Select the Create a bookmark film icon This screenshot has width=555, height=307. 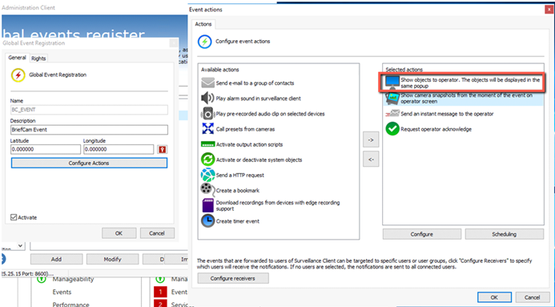coord(207,190)
